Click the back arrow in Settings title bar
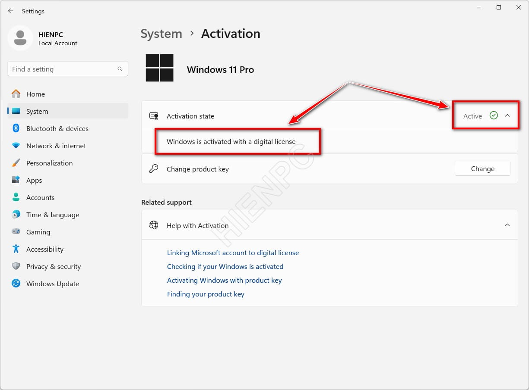The height and width of the screenshot is (390, 529). (11, 11)
